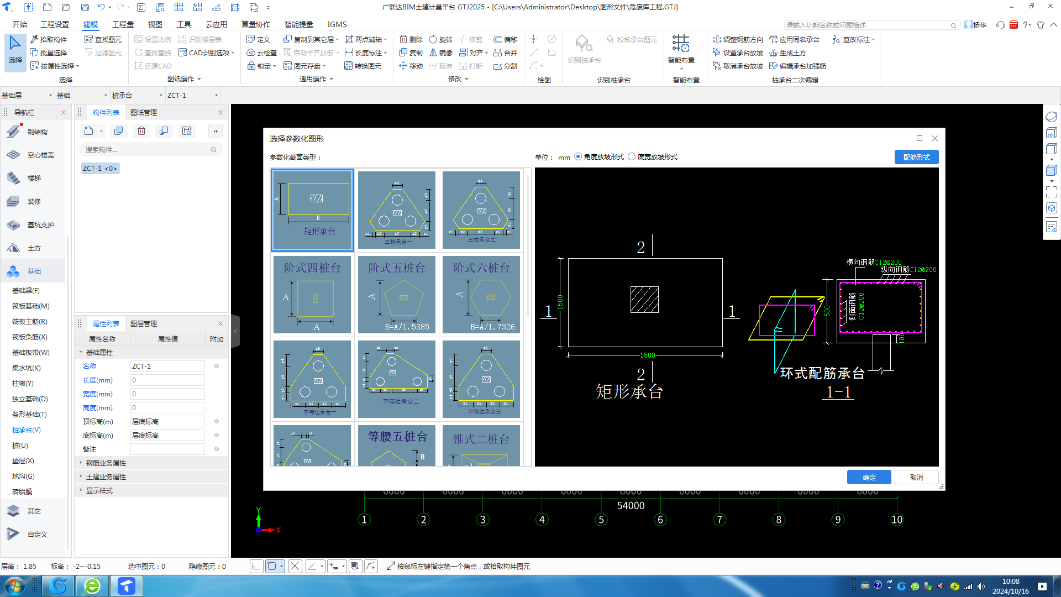Switch to 图层管理 tab in property panel

pyautogui.click(x=144, y=323)
